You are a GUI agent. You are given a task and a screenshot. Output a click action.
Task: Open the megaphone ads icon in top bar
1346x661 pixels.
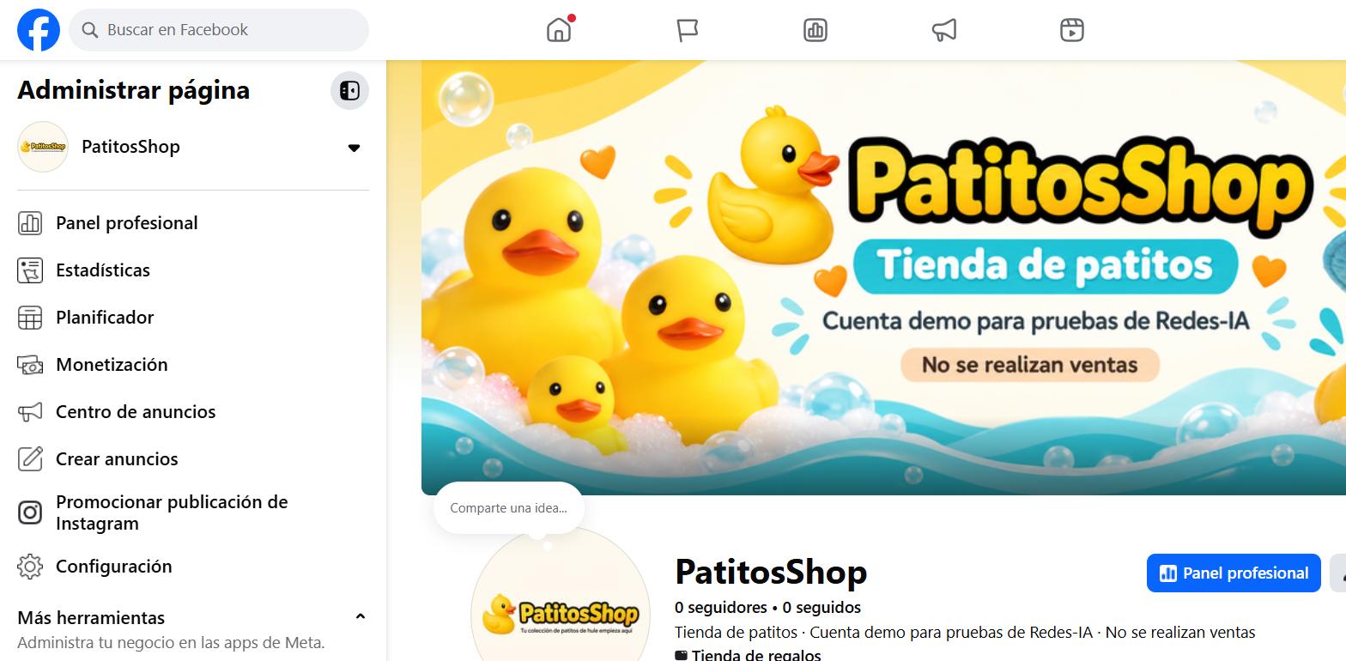(x=943, y=30)
